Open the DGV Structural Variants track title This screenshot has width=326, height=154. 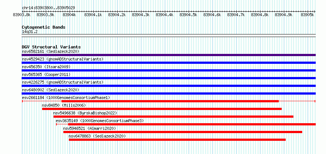pos(51,47)
